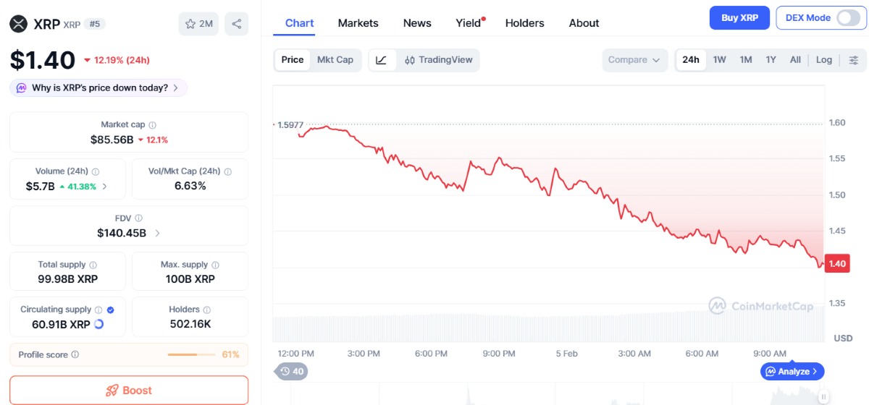Select the Price view toggle

pyautogui.click(x=293, y=60)
